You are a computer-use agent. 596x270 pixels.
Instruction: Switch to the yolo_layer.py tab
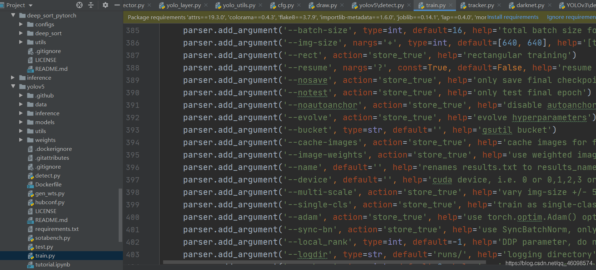(x=183, y=5)
